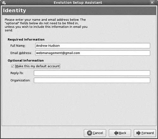Viewport: 158px width, 139px height.
Task: Click Forward to continue setup
Action: [x=145, y=133]
